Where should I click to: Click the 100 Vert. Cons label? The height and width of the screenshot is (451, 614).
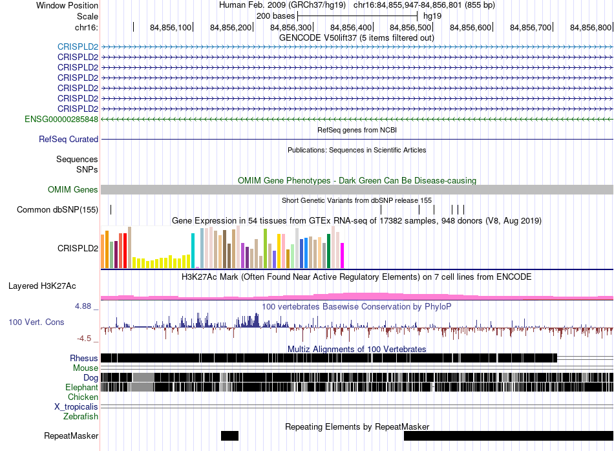[x=36, y=322]
